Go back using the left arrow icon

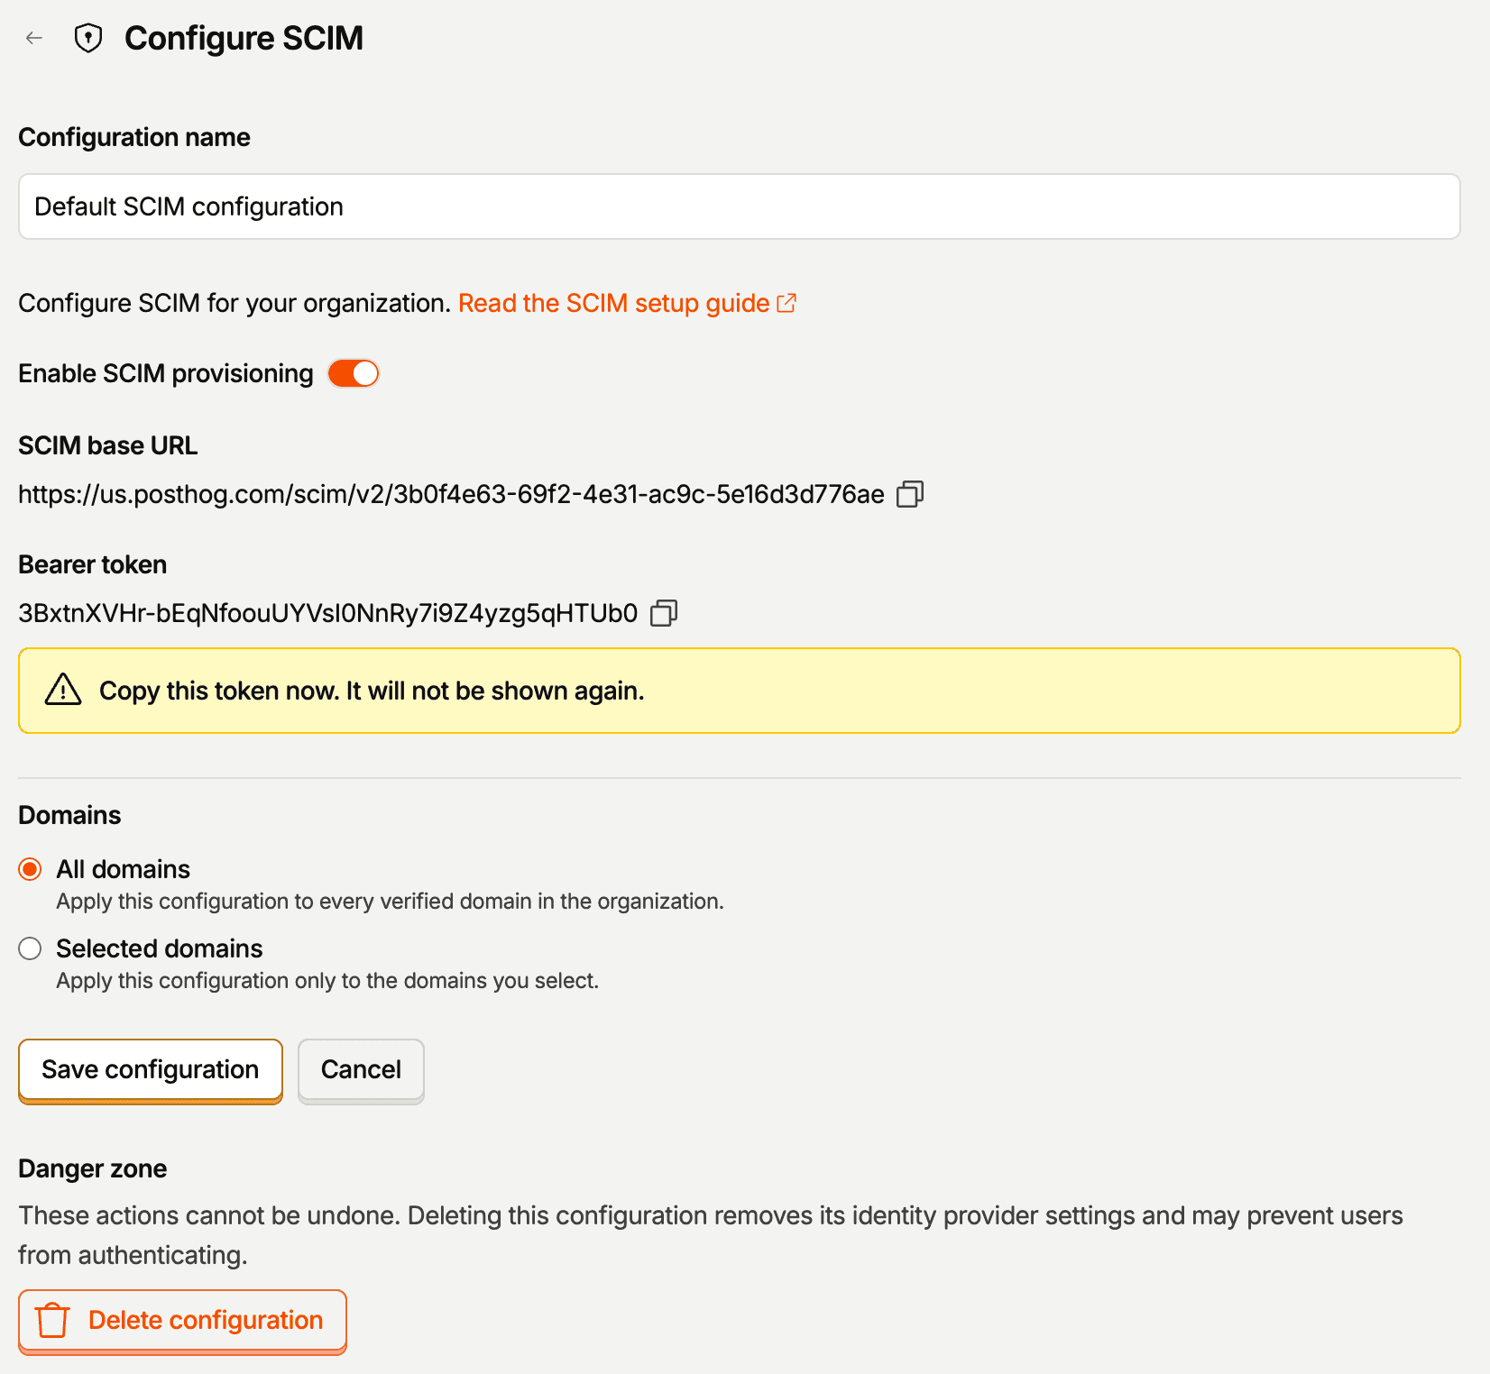(34, 38)
